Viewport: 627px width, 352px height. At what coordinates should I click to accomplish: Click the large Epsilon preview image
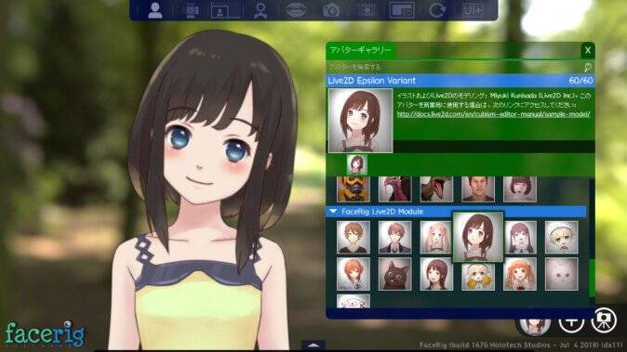(x=360, y=121)
